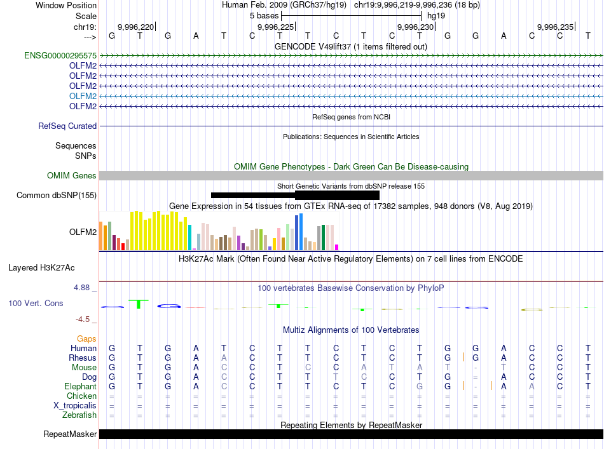Click the Sequences track label
This screenshot has width=604, height=449.
(76, 145)
